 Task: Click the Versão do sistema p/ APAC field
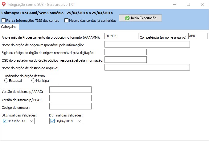click(x=70, y=90)
